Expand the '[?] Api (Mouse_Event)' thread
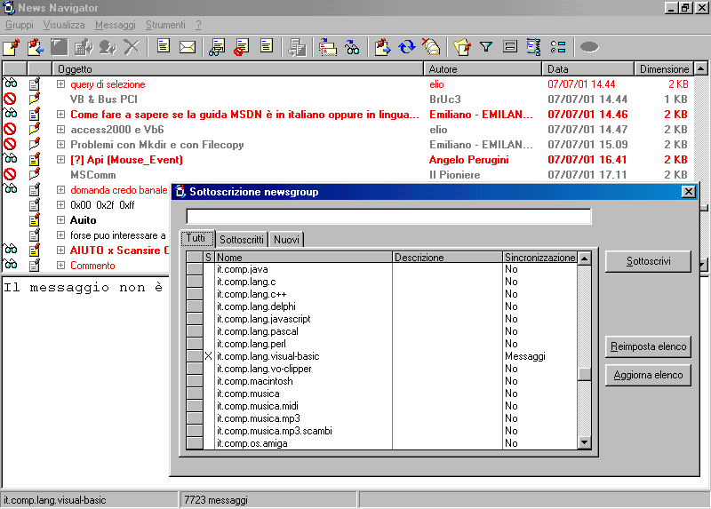 [x=61, y=160]
